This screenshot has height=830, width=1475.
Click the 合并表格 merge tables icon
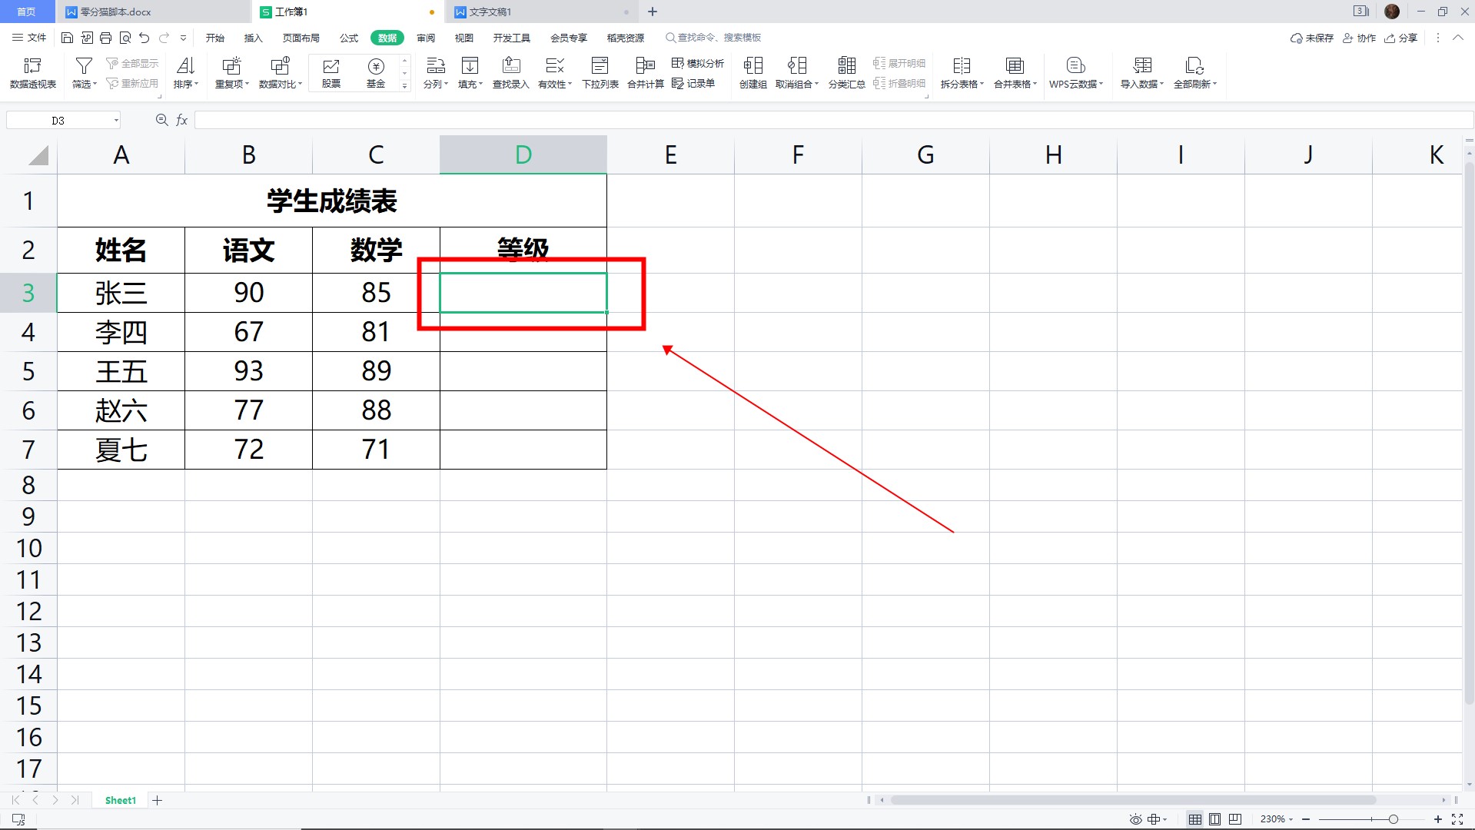[x=1015, y=66]
